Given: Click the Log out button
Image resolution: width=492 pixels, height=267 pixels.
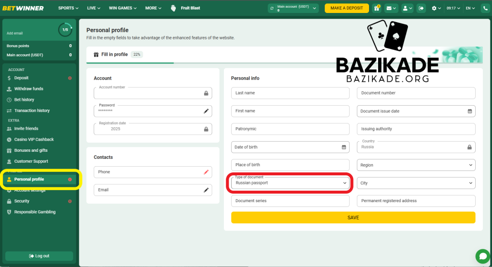Looking at the screenshot, I should pyautogui.click(x=39, y=256).
